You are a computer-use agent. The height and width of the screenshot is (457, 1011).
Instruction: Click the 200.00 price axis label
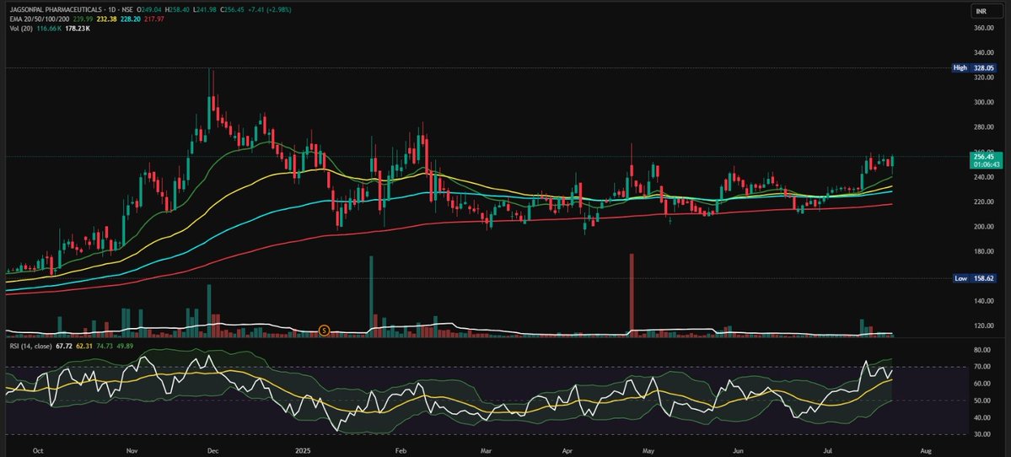coord(983,227)
